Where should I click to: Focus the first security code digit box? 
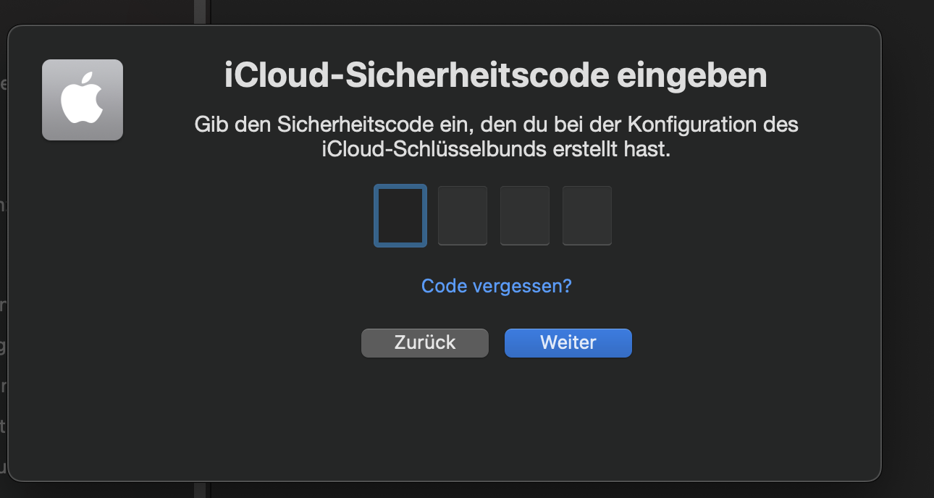pyautogui.click(x=400, y=216)
